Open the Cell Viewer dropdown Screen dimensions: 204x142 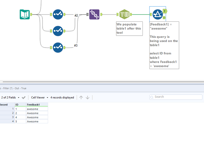[39, 98]
